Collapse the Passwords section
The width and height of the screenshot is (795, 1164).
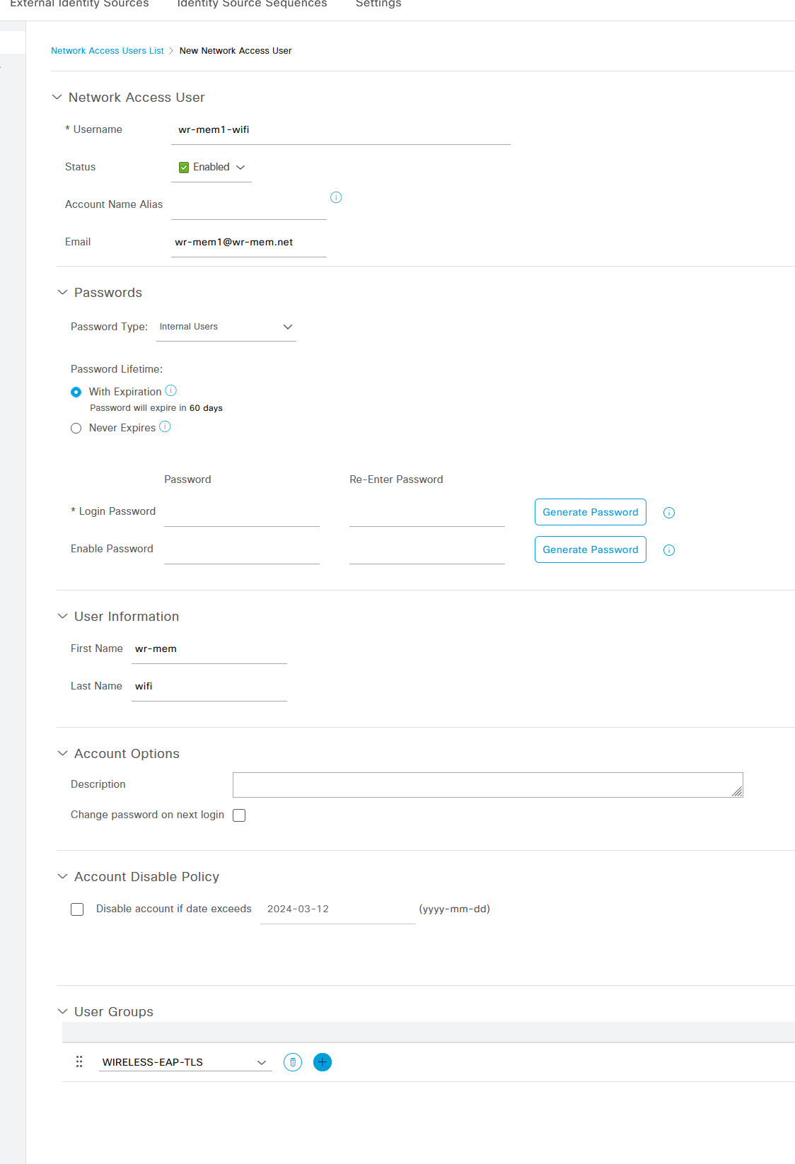62,292
